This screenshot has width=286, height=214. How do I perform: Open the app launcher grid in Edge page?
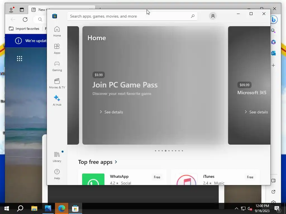[20, 59]
